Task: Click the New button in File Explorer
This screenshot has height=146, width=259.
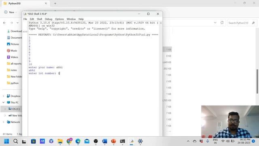Action: (11, 12)
